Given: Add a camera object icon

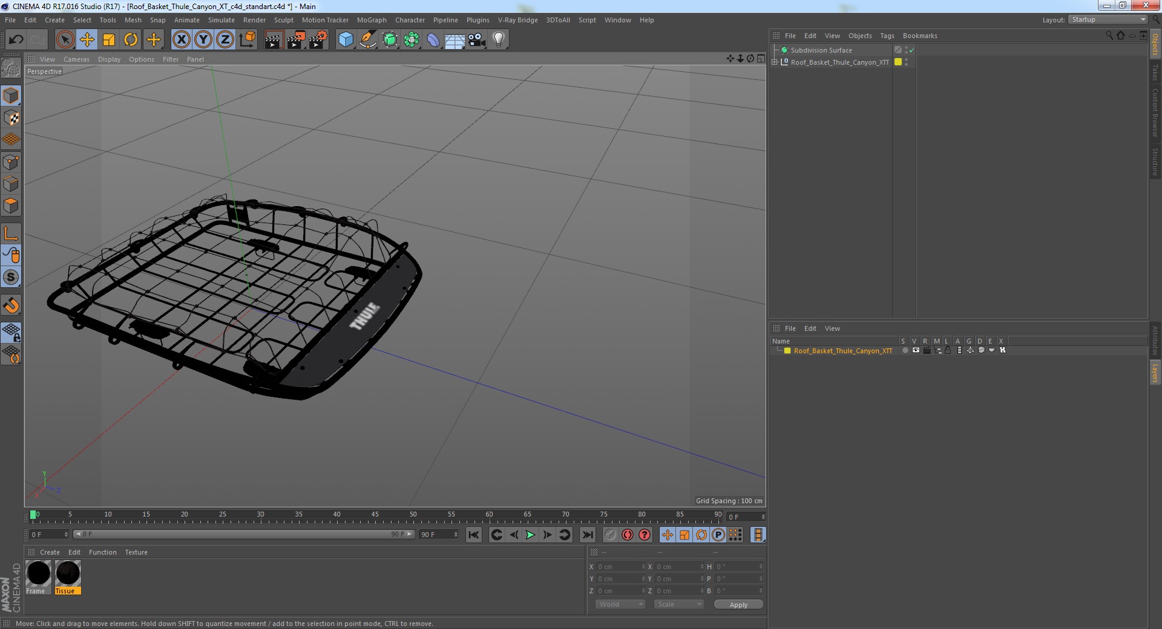Looking at the screenshot, I should (x=476, y=40).
